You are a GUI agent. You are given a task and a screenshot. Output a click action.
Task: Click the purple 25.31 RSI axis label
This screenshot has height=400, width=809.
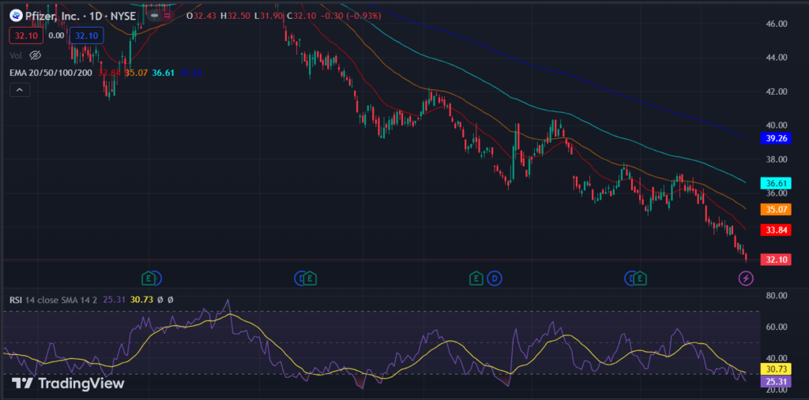pos(776,381)
